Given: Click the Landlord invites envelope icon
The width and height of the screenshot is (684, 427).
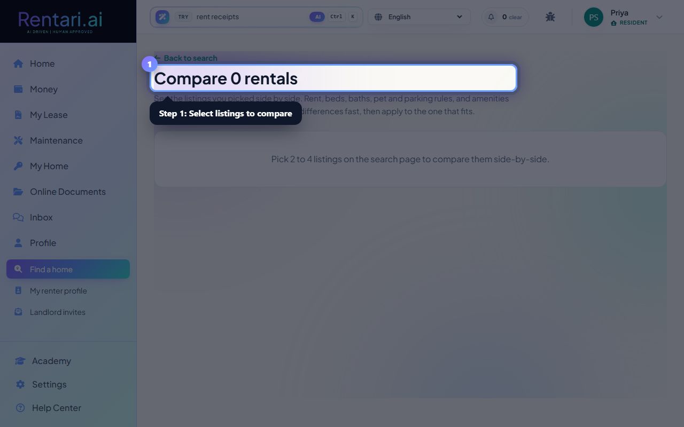Looking at the screenshot, I should point(18,312).
